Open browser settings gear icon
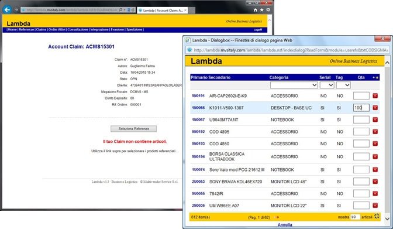 click(x=268, y=10)
